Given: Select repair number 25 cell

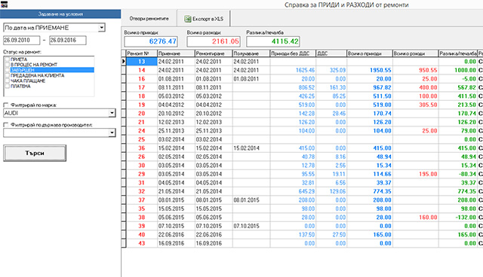Looking at the screenshot, I should (142, 139).
